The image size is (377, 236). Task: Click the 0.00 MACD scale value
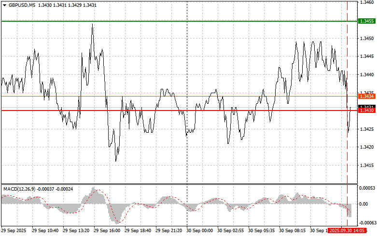pos(363,204)
